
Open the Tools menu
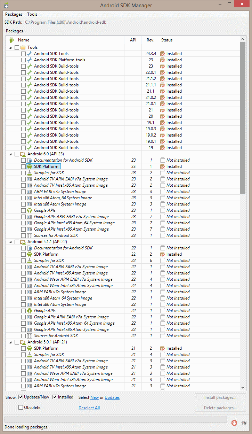32,14
